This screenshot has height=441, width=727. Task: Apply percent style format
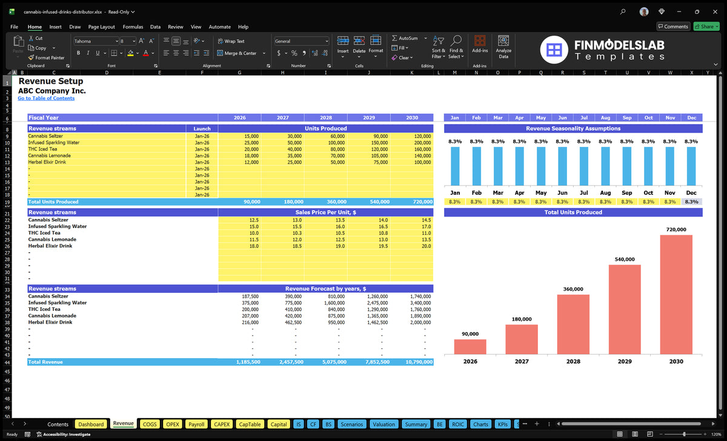[x=294, y=53]
